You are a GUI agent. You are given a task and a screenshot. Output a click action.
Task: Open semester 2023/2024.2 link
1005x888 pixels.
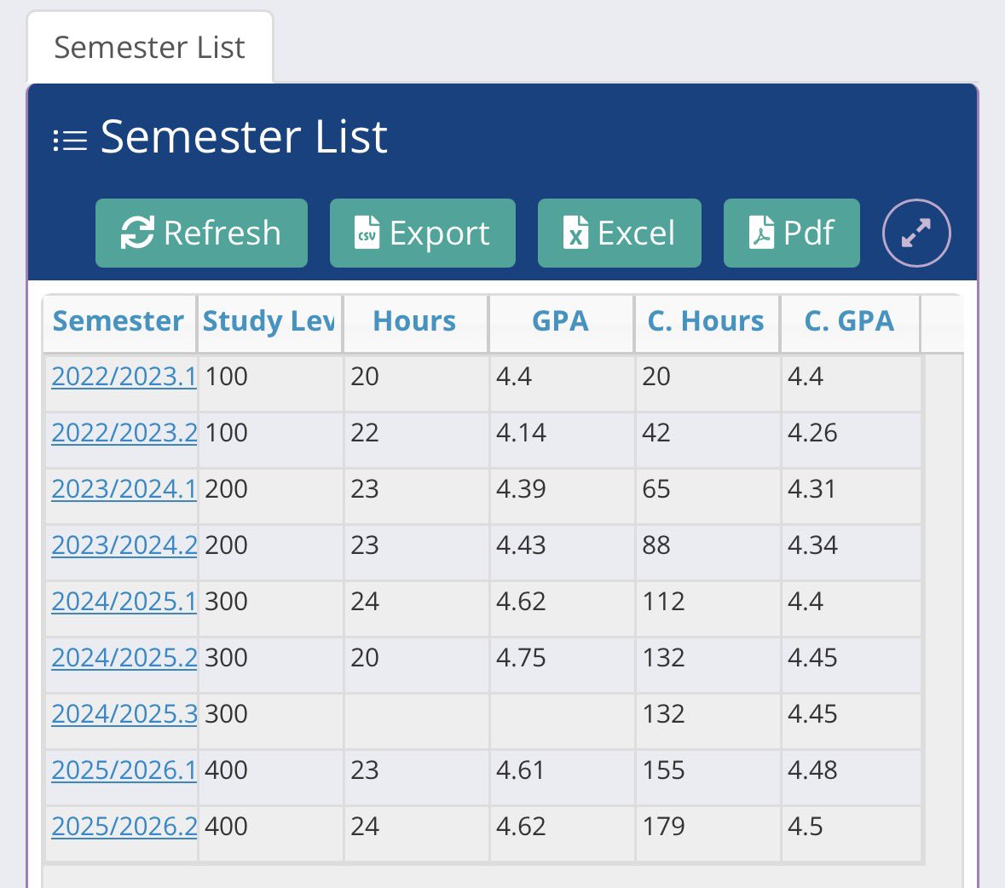(x=124, y=545)
